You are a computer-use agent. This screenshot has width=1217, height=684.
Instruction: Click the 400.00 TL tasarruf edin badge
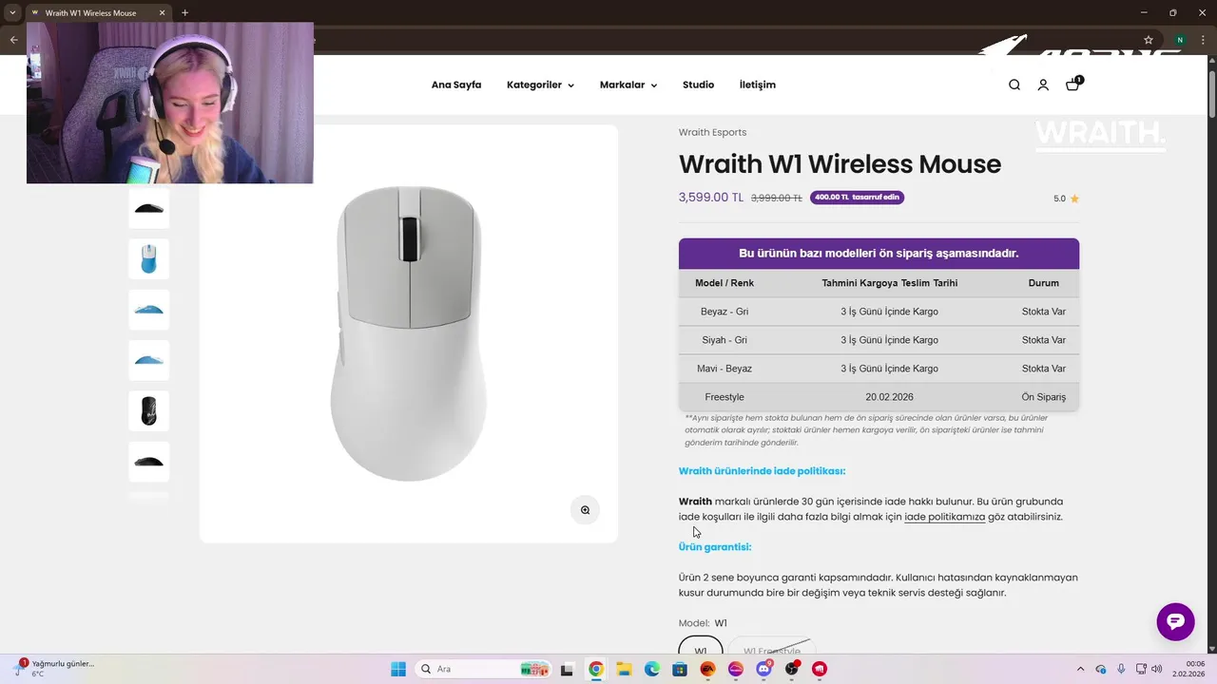coord(857,198)
